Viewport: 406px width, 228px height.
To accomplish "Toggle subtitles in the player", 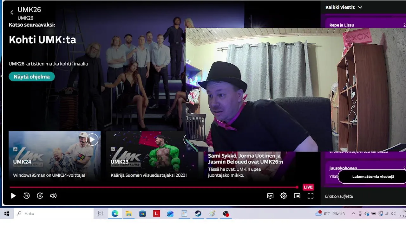I will click(270, 196).
